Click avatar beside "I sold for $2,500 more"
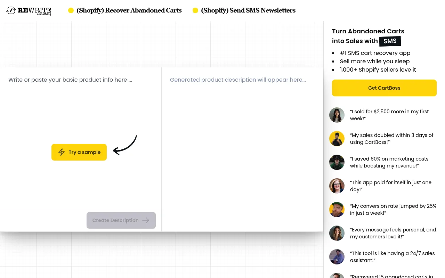Image resolution: width=445 pixels, height=278 pixels. [337, 115]
